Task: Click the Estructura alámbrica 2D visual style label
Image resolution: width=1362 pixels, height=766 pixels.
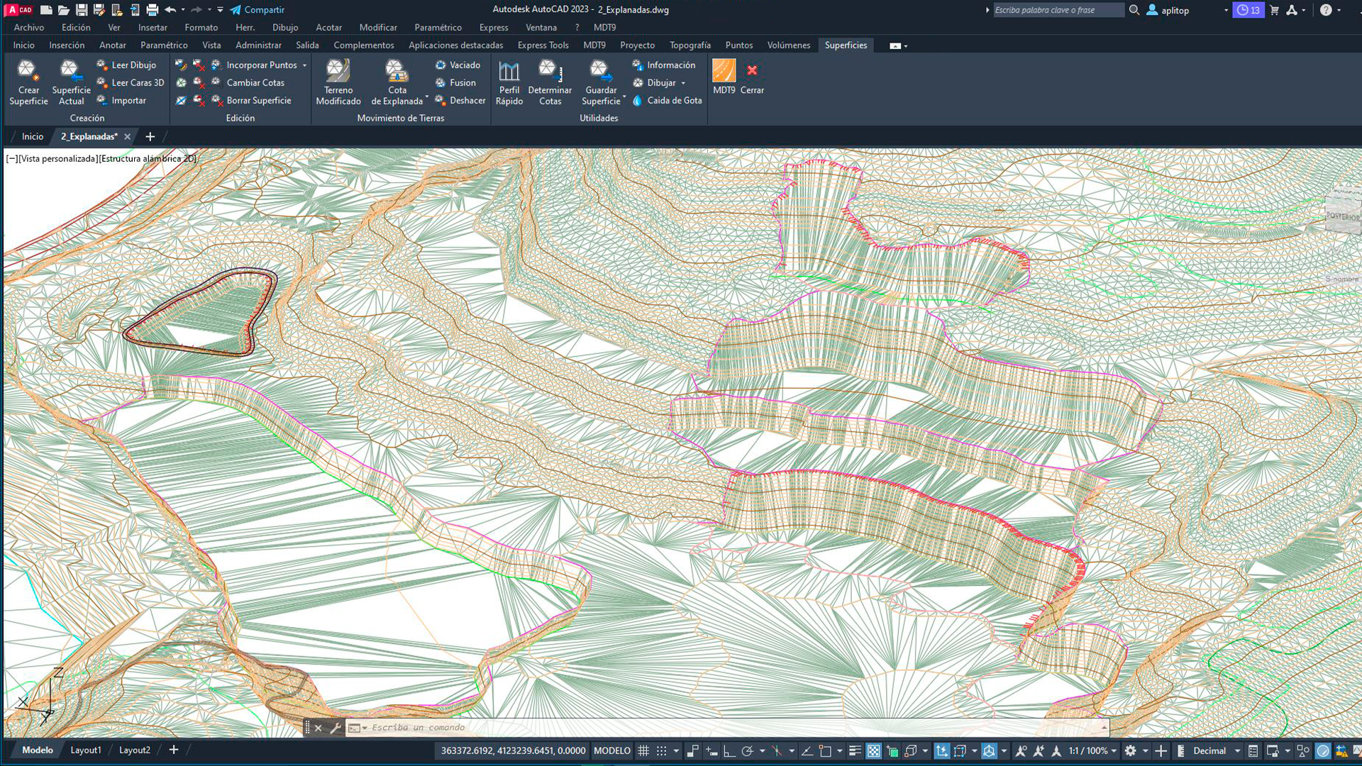Action: pyautogui.click(x=148, y=159)
